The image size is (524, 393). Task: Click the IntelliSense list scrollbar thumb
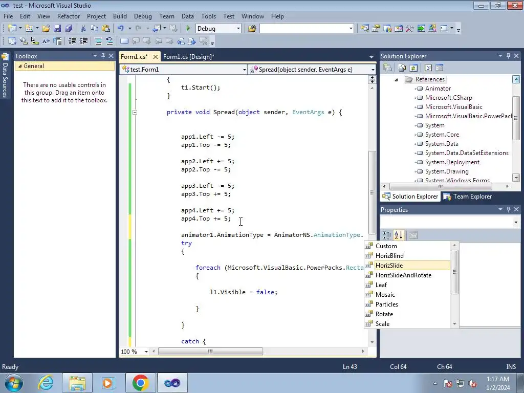(454, 272)
